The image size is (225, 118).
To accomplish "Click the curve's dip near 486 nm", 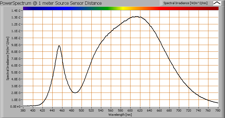I will [75, 93].
